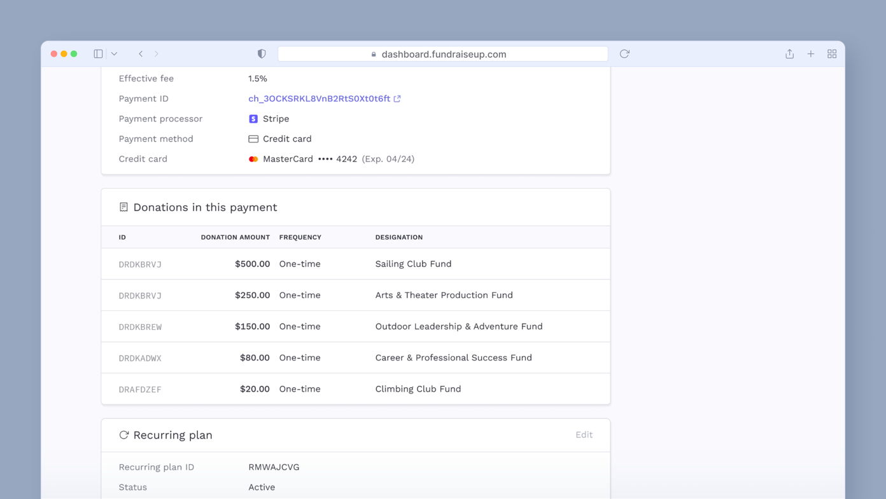The width and height of the screenshot is (886, 499).
Task: Click the privacy shield icon in the toolbar
Action: tap(261, 53)
